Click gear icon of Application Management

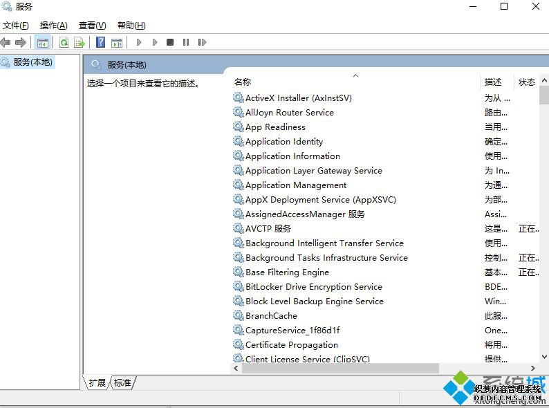(238, 185)
